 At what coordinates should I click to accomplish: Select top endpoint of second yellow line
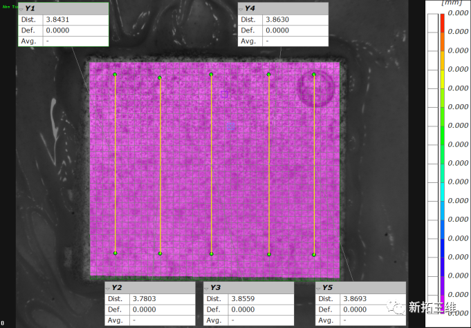pyautogui.click(x=160, y=78)
